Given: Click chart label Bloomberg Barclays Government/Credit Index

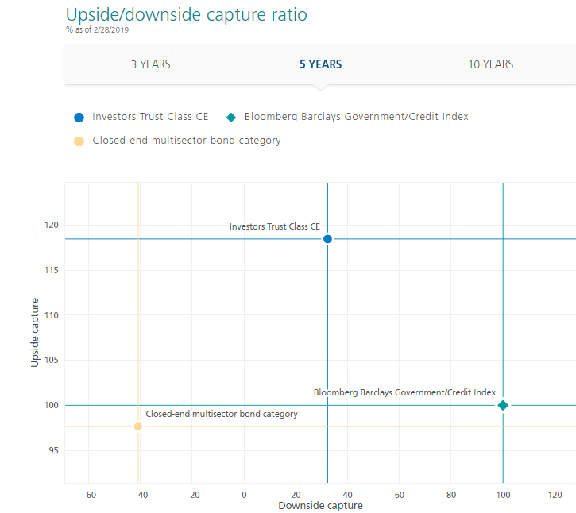Looking at the screenshot, I should coord(404,392).
